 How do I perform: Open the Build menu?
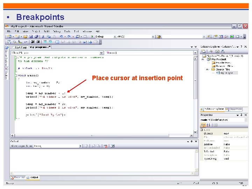coord(47,31)
